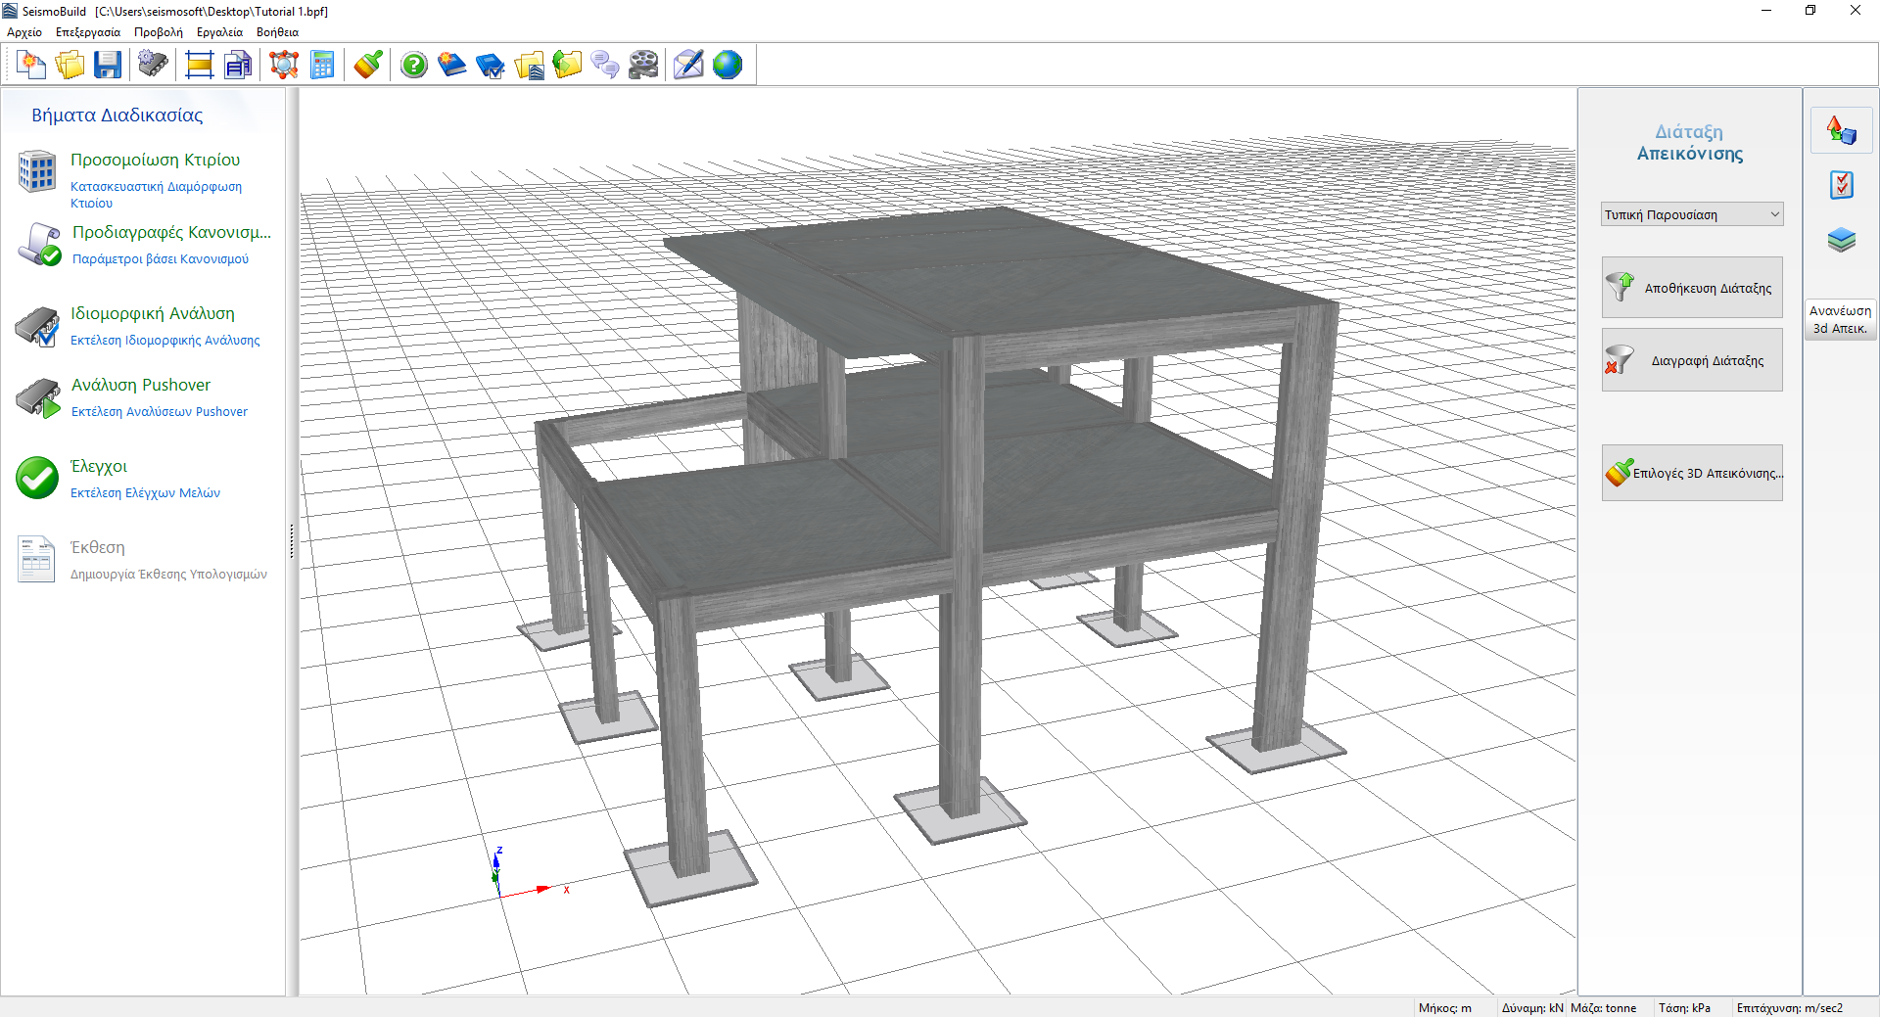Viewport: 1880px width, 1017px height.
Task: Click the globe website icon
Action: click(728, 66)
